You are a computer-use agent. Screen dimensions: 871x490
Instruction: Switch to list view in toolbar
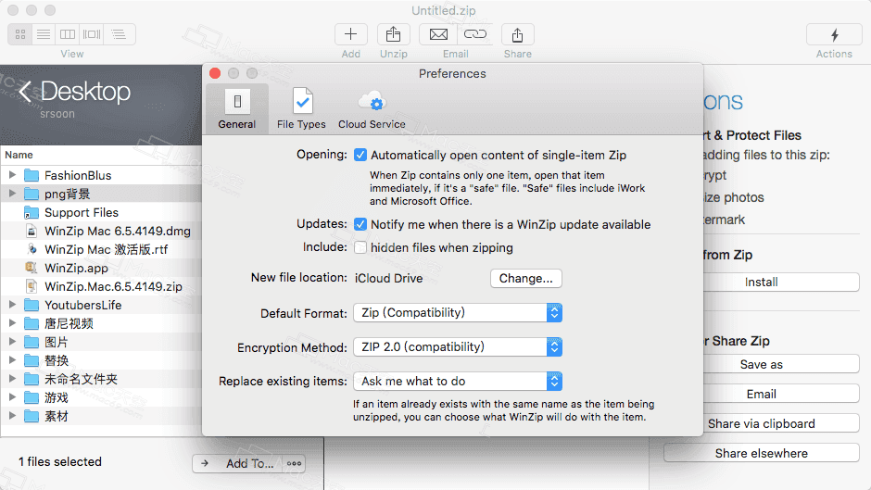pyautogui.click(x=44, y=34)
